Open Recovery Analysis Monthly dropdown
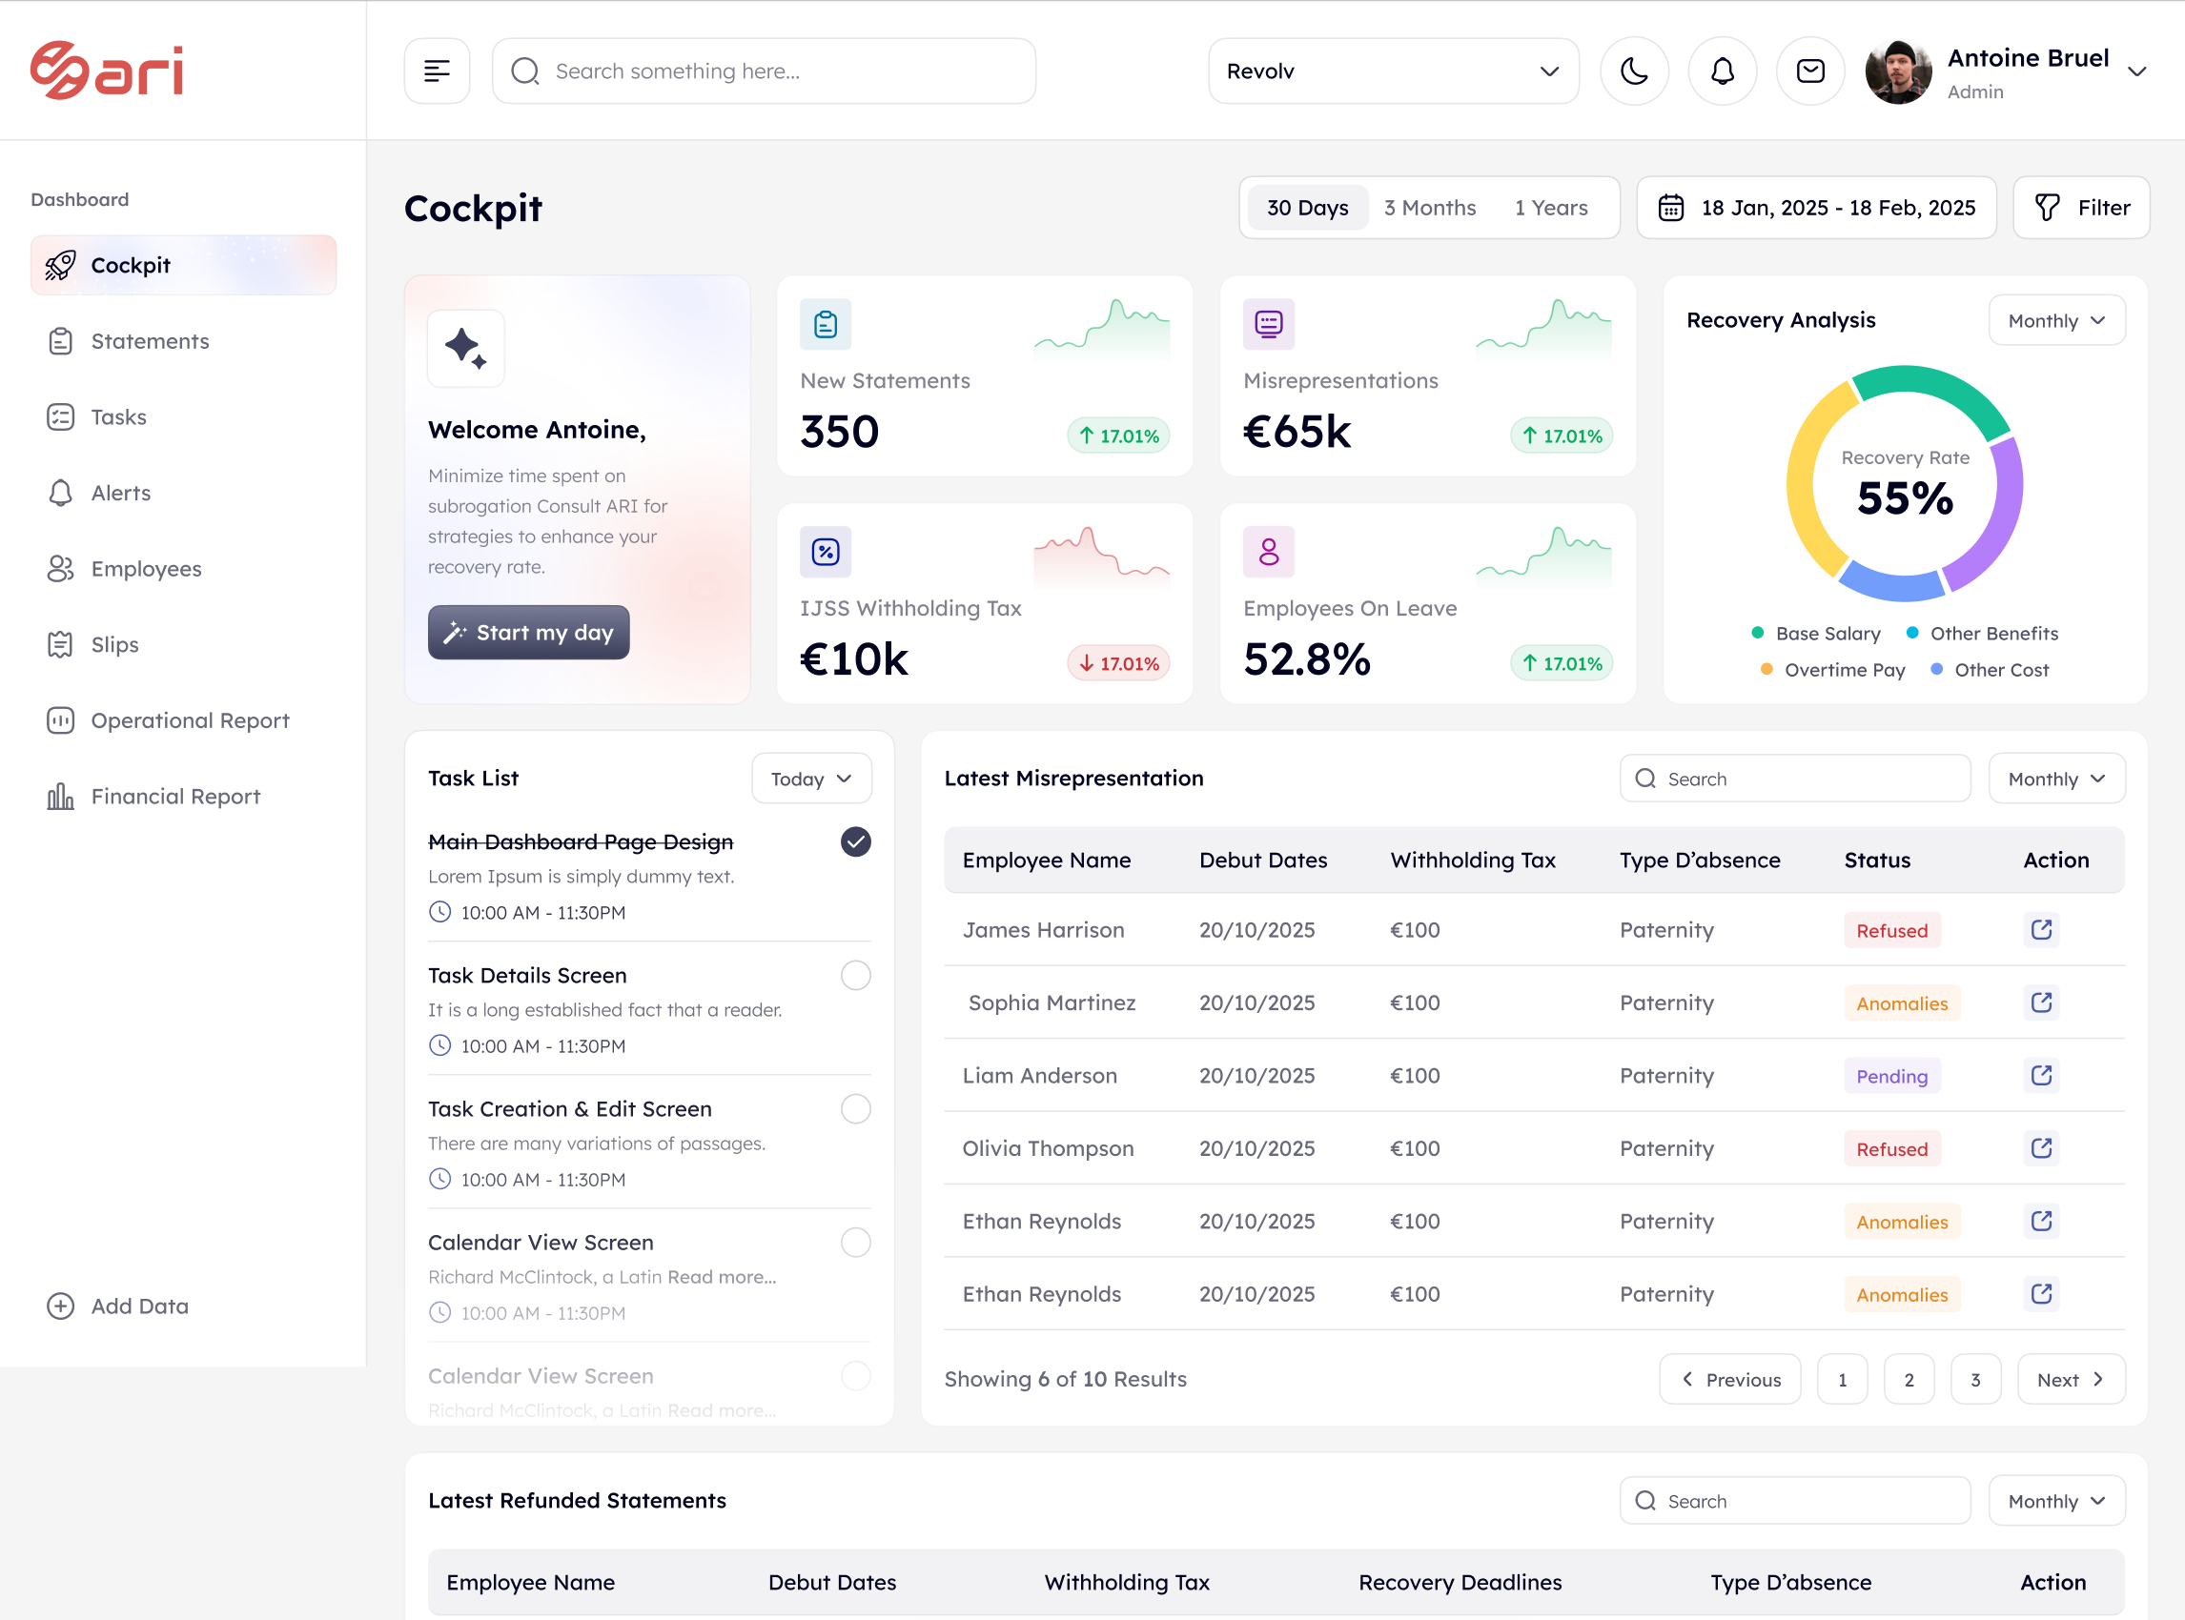Screen dimensions: 2185x1620 tap(2056, 321)
